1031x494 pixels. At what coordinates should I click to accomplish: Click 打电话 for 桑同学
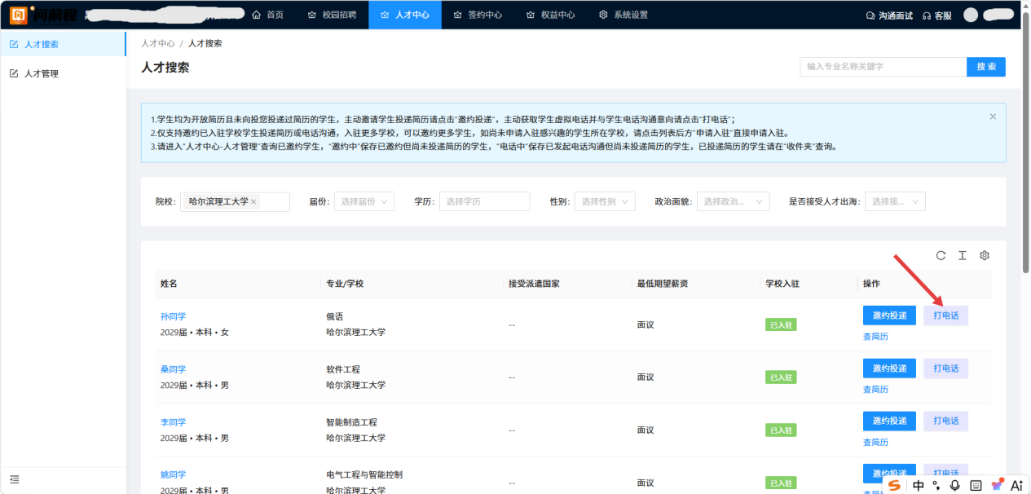(x=945, y=368)
